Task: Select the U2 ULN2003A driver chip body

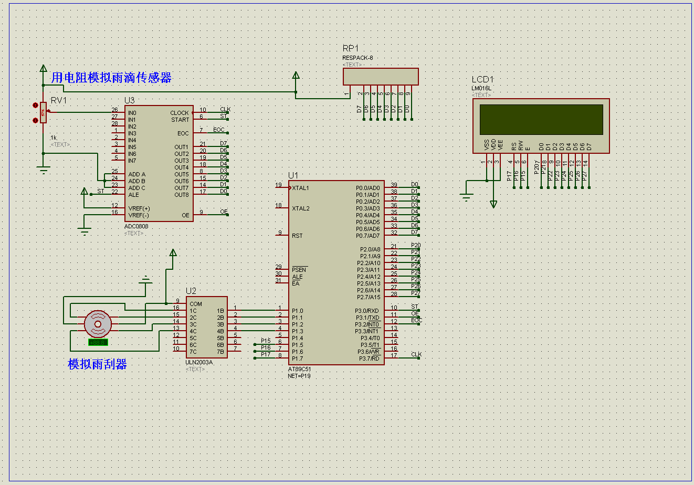Action: point(207,327)
